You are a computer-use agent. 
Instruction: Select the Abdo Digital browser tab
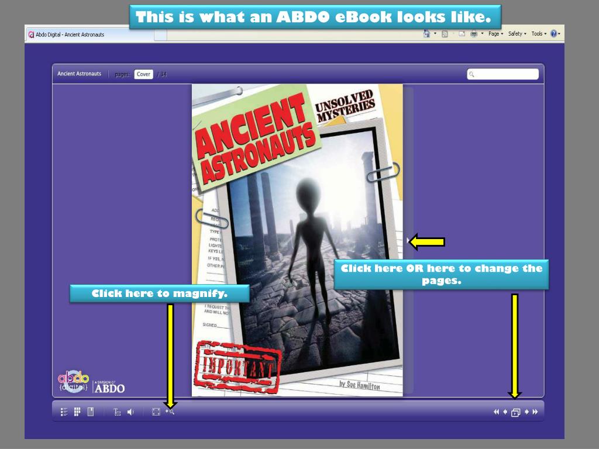click(89, 34)
